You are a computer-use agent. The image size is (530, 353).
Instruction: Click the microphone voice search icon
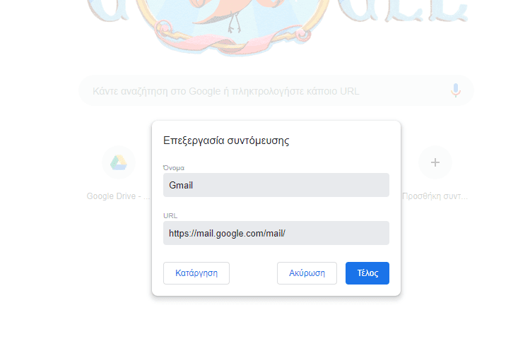(456, 90)
